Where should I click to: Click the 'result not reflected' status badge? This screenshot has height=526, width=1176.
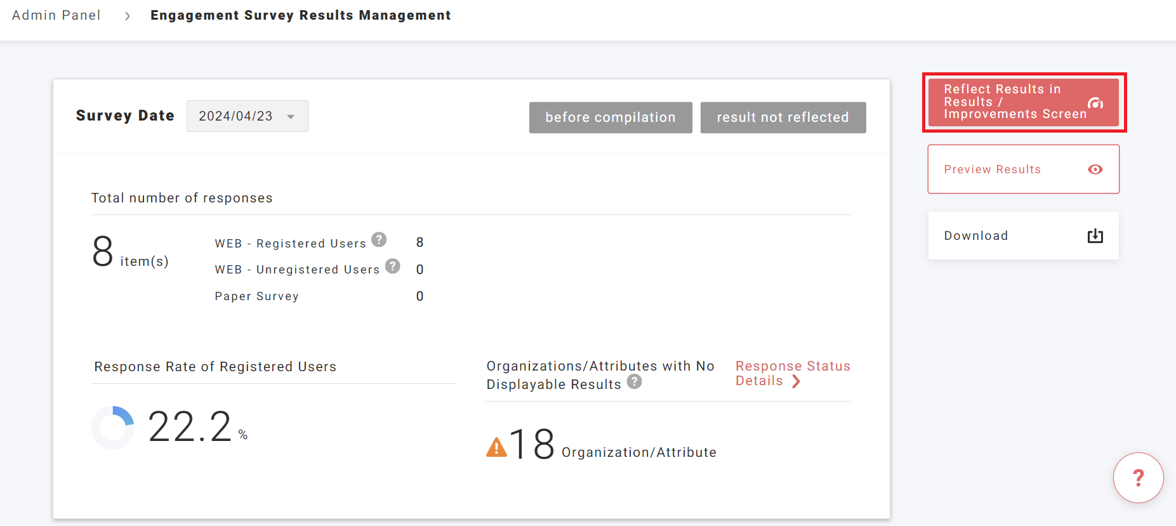(783, 117)
